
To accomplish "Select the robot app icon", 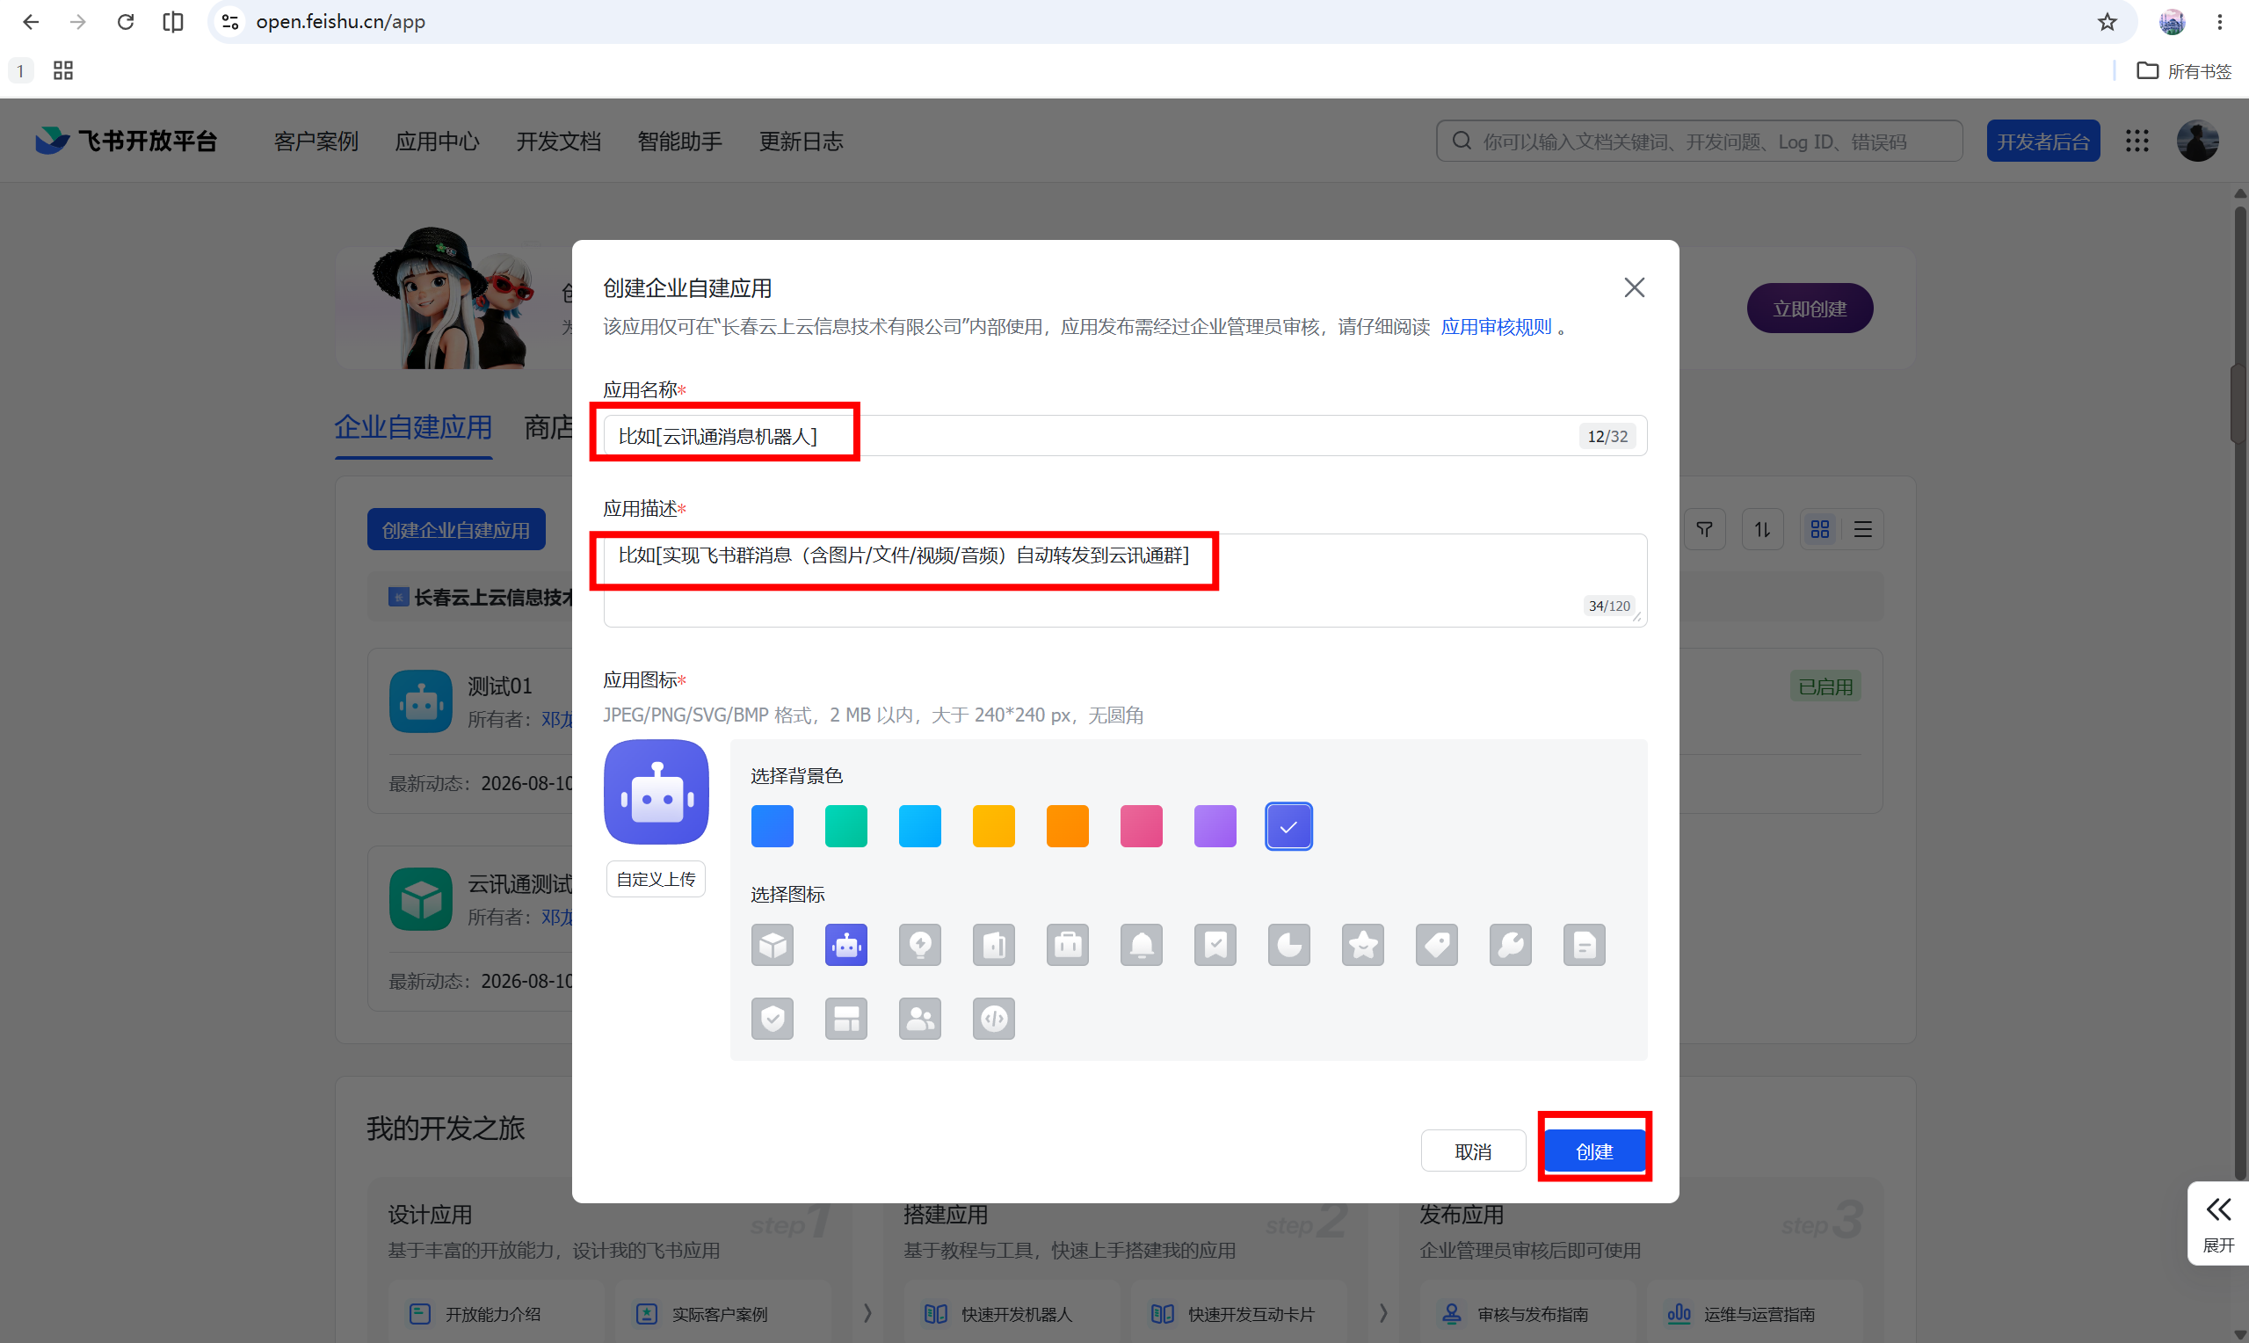I will click(845, 945).
